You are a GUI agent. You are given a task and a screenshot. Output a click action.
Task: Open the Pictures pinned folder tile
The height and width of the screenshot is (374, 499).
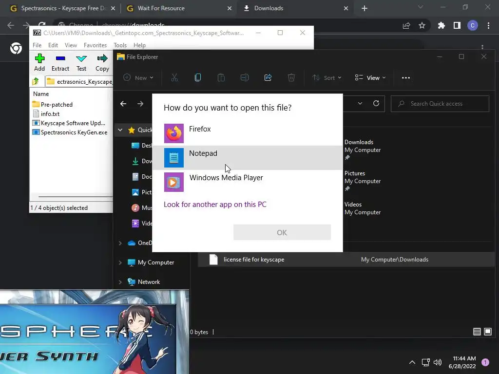point(363,181)
